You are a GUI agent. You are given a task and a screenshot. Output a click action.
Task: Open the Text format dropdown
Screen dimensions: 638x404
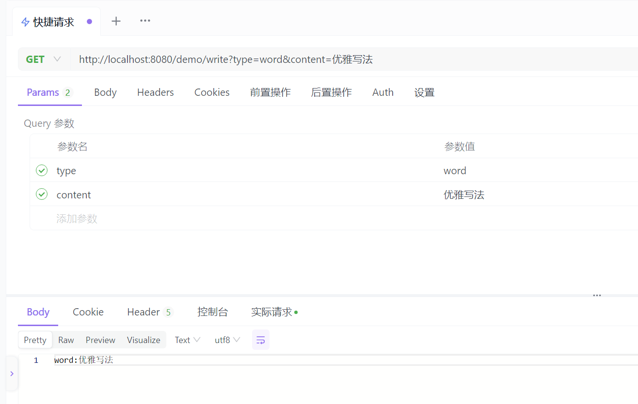pos(188,340)
